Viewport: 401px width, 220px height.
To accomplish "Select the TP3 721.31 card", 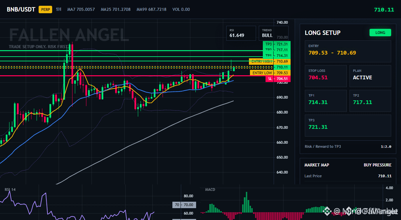I will tap(348, 125).
